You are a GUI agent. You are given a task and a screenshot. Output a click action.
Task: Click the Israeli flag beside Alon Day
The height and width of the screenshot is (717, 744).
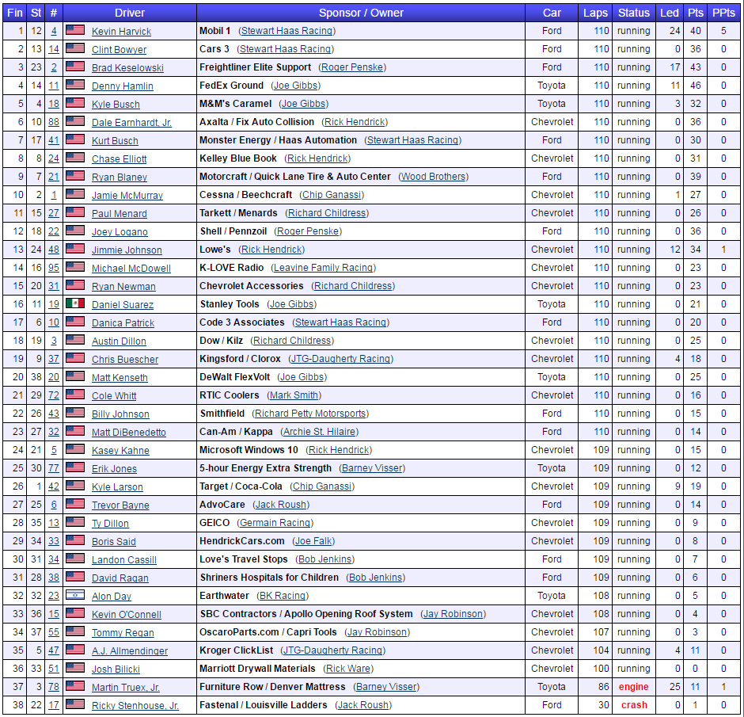tap(75, 596)
